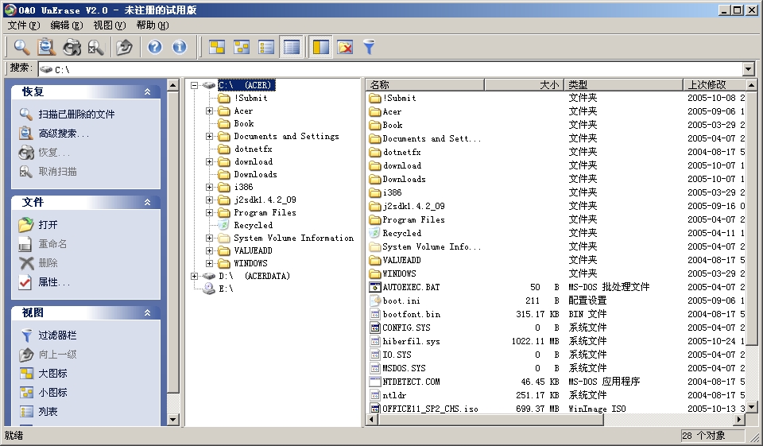Collapse the C:\ (ACER) tree node
Viewport: 763px width, 446px height.
click(195, 85)
